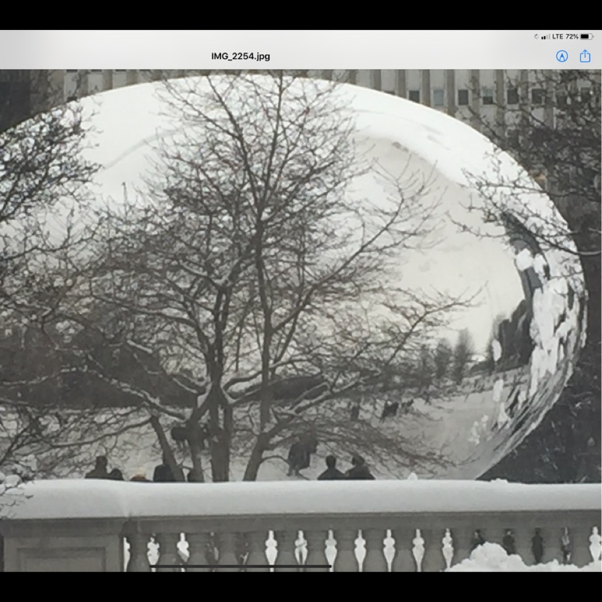
Task: Tap the cellular signal bars icon
Action: [x=545, y=37]
